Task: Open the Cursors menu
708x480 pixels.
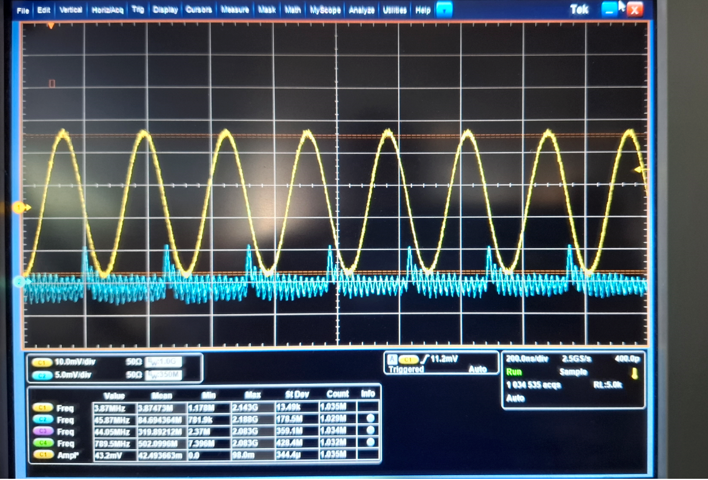Action: [199, 10]
